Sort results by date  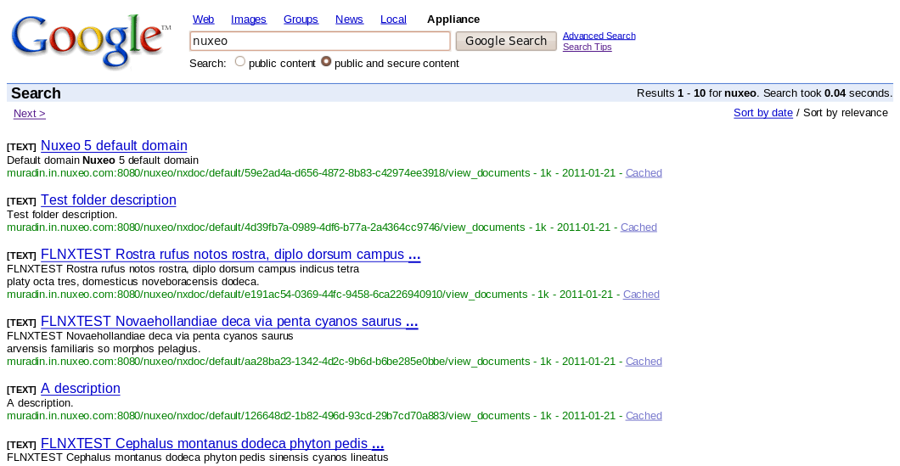762,113
